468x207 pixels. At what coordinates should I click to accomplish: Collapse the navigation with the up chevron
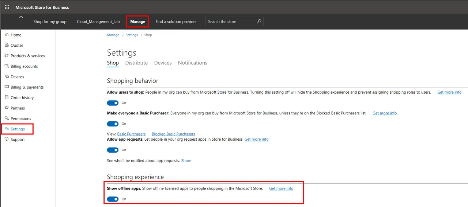pos(21,17)
